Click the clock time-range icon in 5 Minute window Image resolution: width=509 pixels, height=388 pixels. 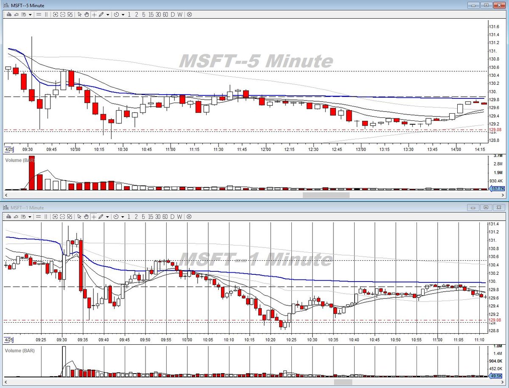pyautogui.click(x=116, y=14)
